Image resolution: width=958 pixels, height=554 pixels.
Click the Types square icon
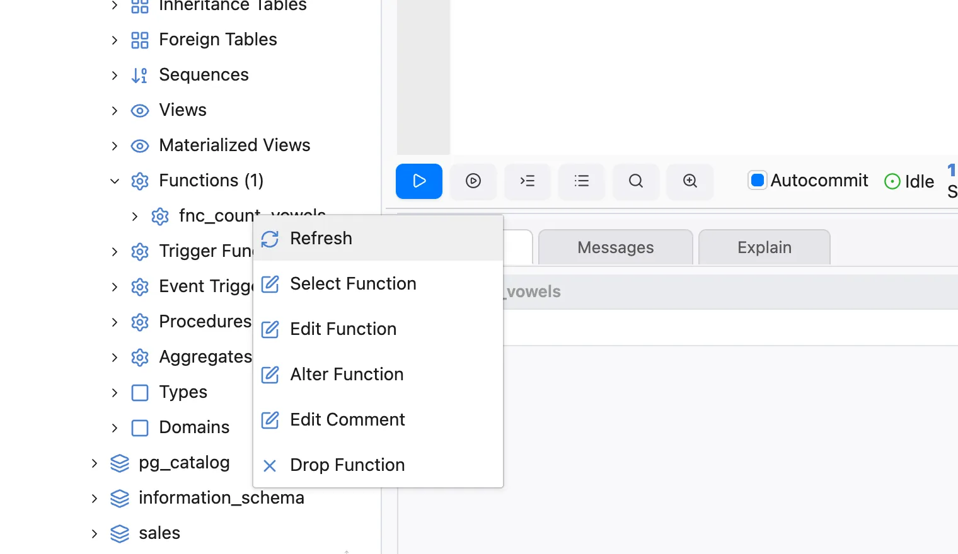pos(139,393)
